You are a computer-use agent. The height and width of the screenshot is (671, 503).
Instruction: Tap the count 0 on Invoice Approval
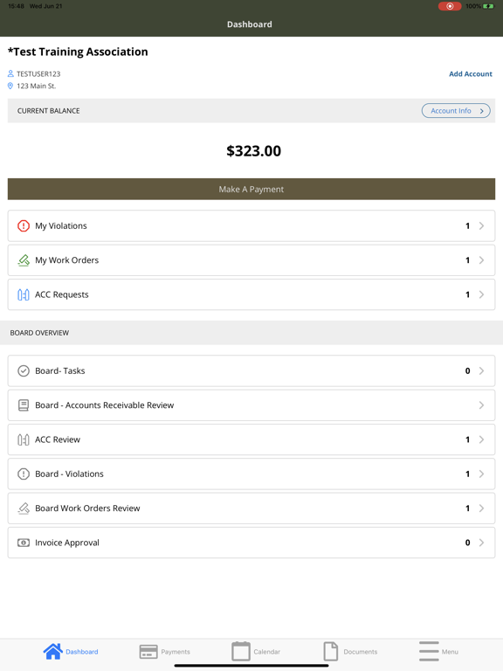[467, 543]
